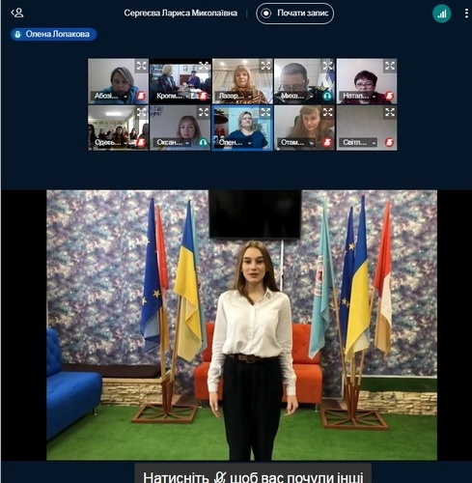Expand the Олен… video tile to fullscreen

coord(265,112)
